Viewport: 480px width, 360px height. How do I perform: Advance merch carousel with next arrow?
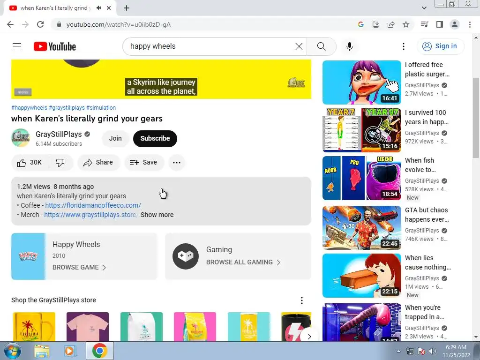click(x=309, y=337)
